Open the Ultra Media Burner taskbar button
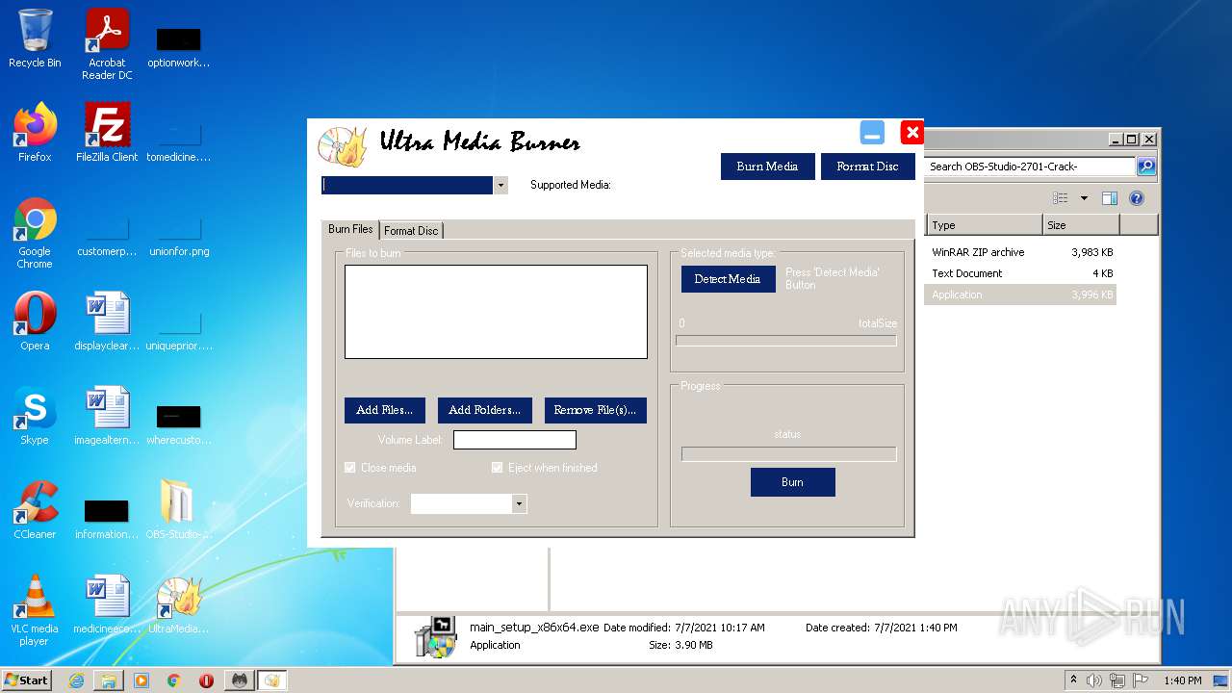Image resolution: width=1232 pixels, height=693 pixels. (x=271, y=680)
